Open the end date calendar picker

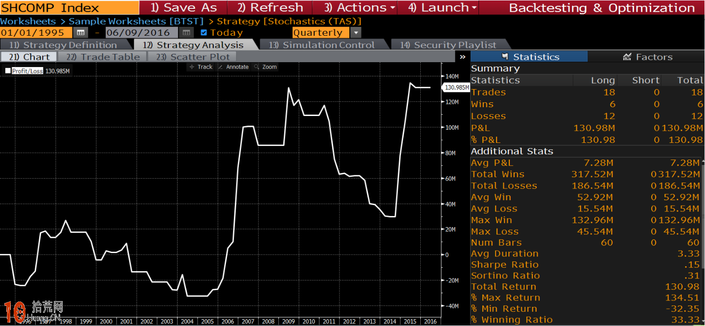[x=186, y=33]
